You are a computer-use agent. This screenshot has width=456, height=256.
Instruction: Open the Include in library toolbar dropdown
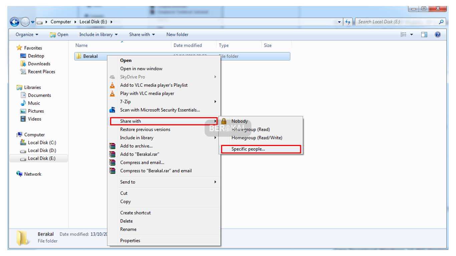[x=98, y=34]
